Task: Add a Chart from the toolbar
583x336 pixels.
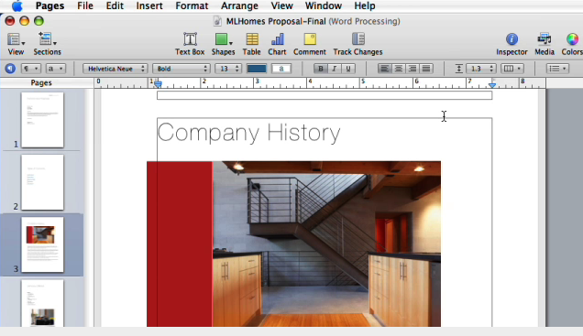Action: coord(277,44)
